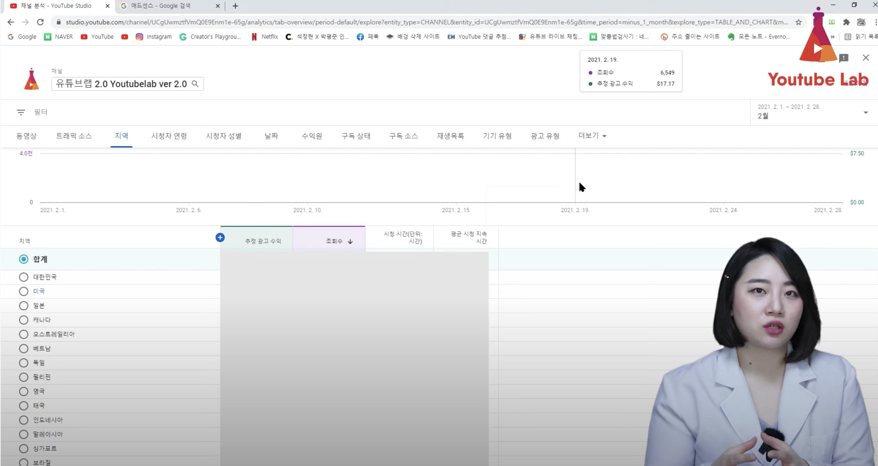This screenshot has width=878, height=466.
Task: Click the 2021. 2. 19. chart date marker
Action: 575,210
